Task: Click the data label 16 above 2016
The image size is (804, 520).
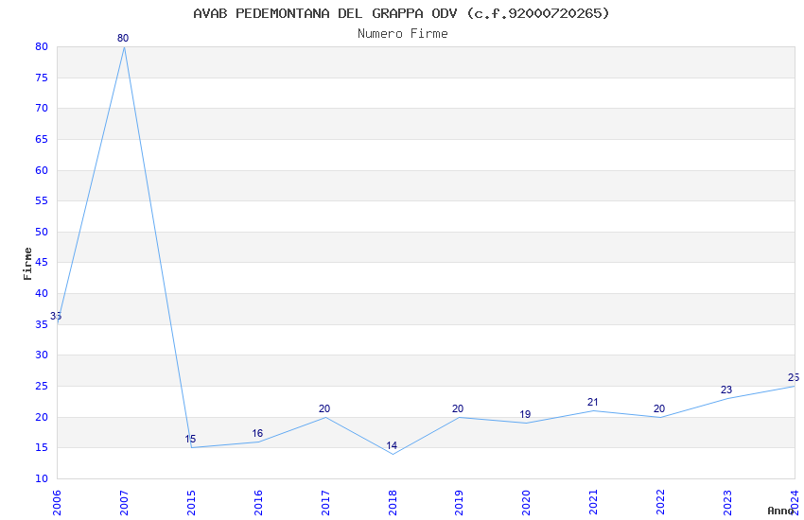Action: tap(257, 433)
